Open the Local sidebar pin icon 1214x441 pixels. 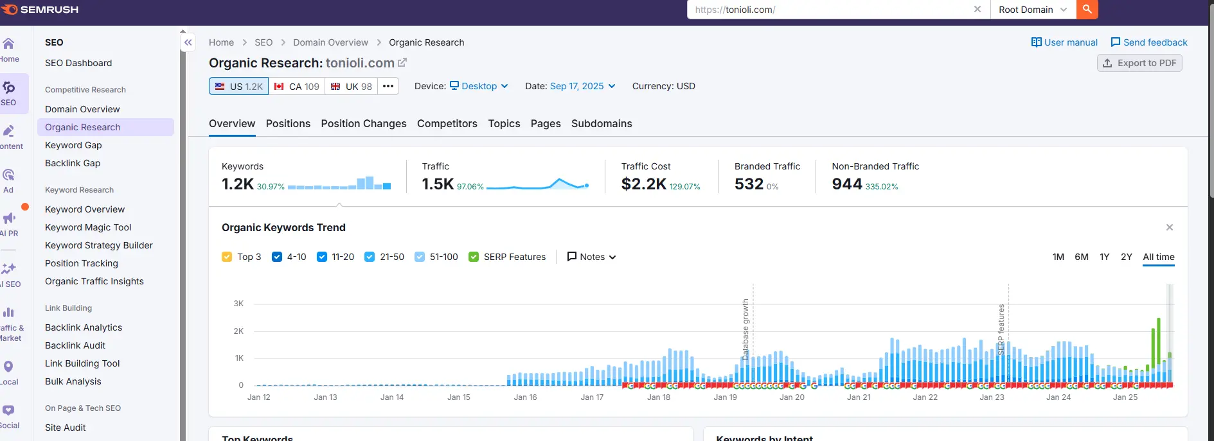click(9, 372)
